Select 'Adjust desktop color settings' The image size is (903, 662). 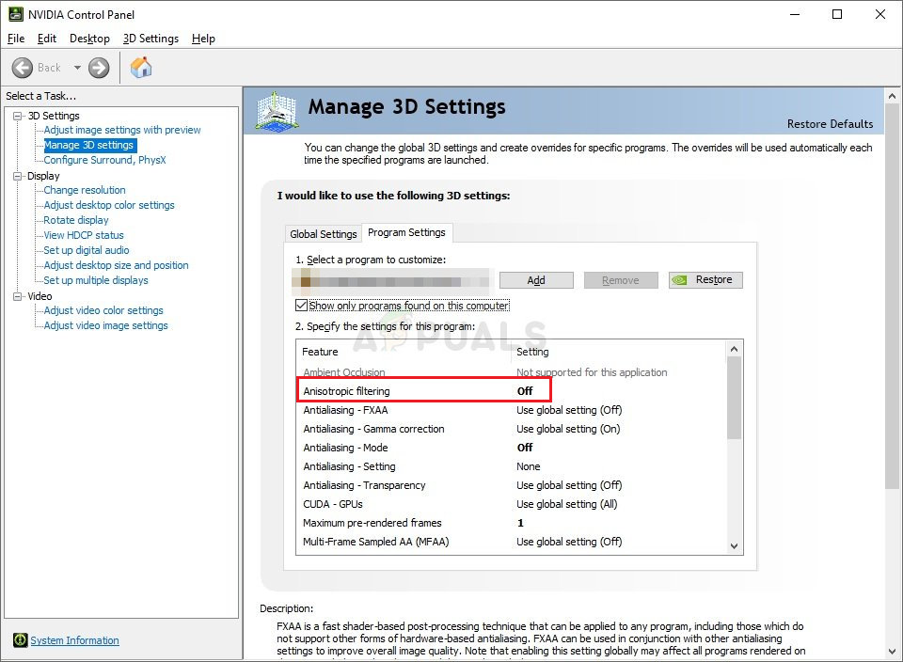[109, 205]
